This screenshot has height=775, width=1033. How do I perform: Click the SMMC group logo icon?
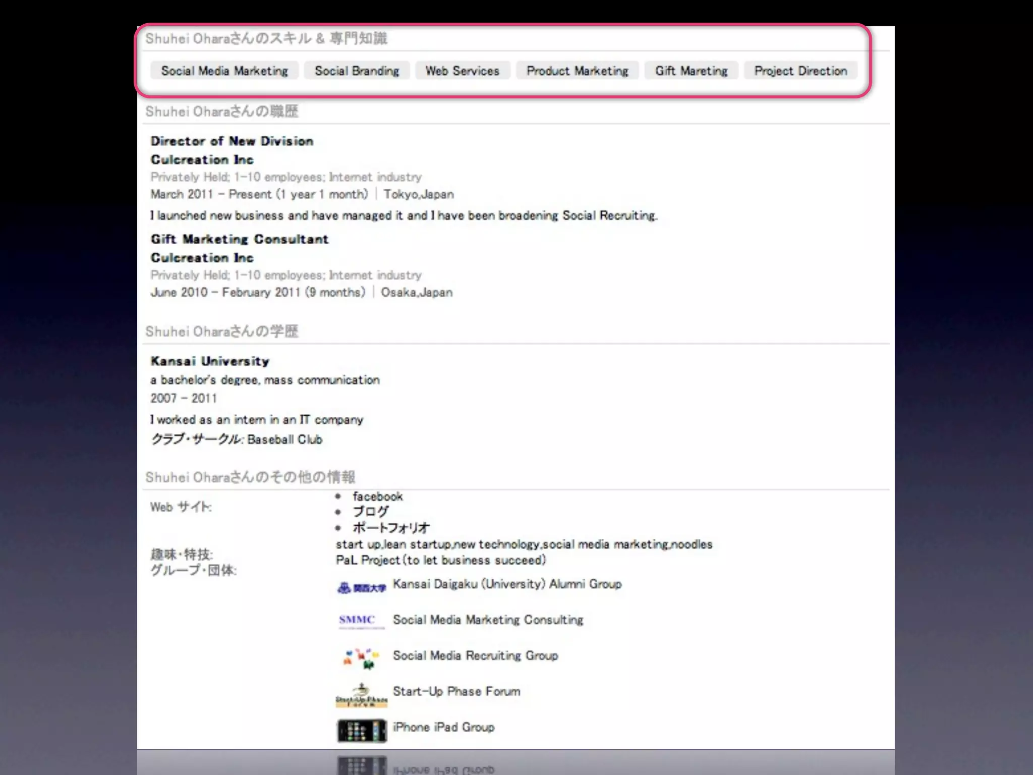(x=361, y=620)
